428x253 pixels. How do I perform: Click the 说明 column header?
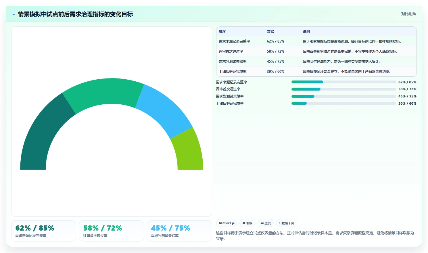(306, 32)
